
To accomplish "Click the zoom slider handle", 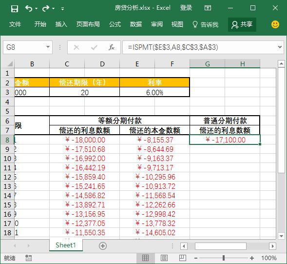I will 224,258.
